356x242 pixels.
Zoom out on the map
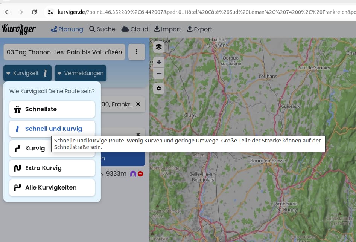pyautogui.click(x=159, y=74)
